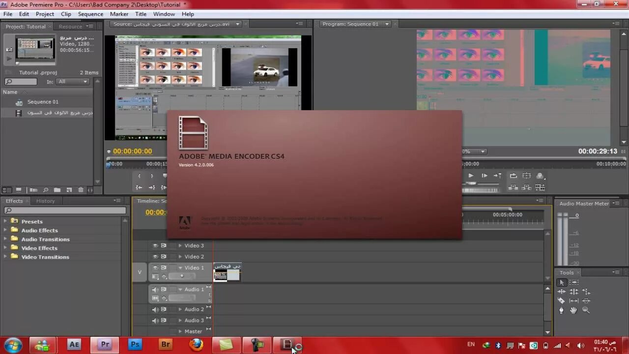The width and height of the screenshot is (629, 354).
Task: Select the Rate Stretch tool
Action: pos(586,292)
